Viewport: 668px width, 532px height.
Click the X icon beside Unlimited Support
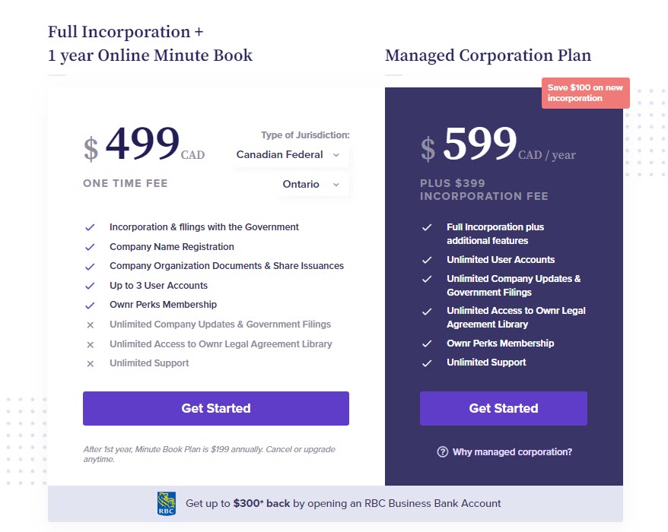click(x=90, y=364)
